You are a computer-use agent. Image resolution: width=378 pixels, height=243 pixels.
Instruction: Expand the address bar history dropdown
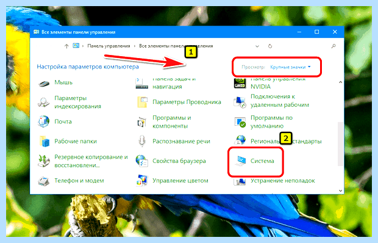coord(257,46)
